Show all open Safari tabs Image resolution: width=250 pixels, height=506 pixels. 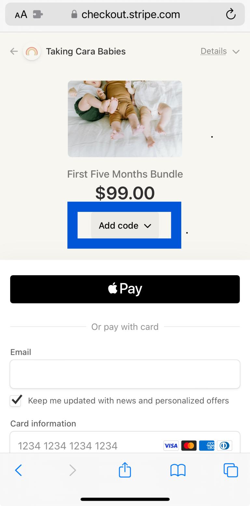(231, 470)
